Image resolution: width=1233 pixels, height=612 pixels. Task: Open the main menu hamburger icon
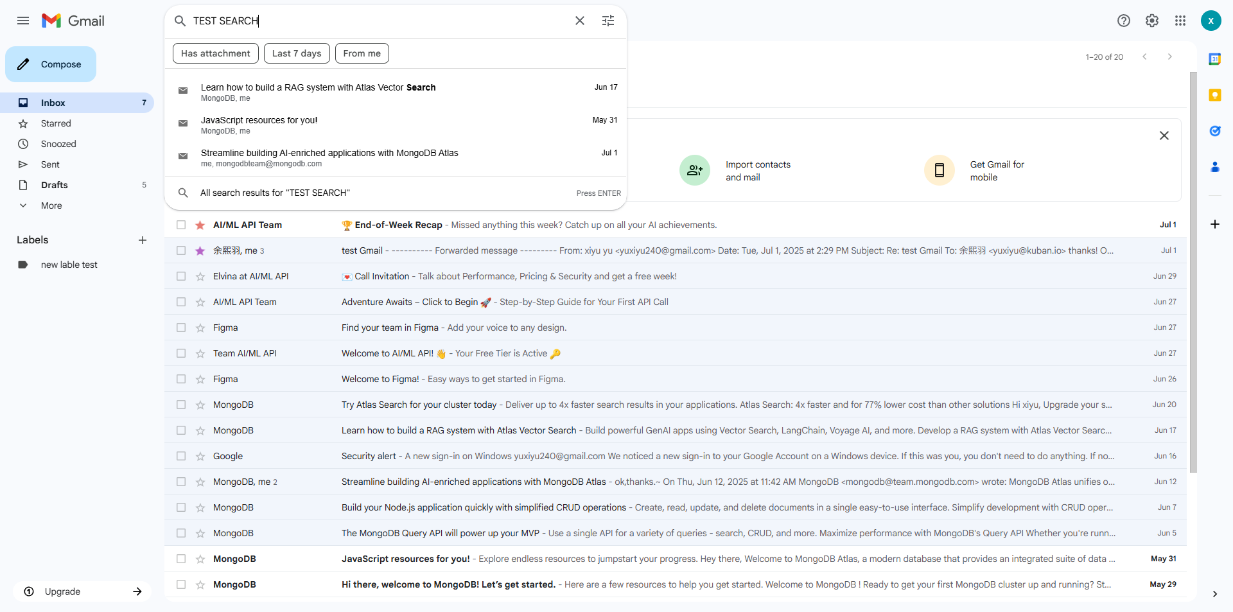(x=23, y=21)
